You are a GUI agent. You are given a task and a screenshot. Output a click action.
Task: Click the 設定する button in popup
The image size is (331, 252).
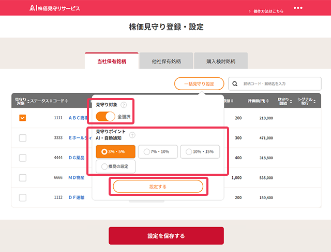158,186
